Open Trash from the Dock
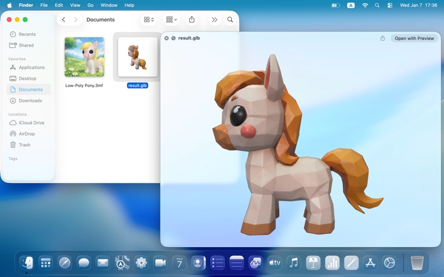 point(417,263)
